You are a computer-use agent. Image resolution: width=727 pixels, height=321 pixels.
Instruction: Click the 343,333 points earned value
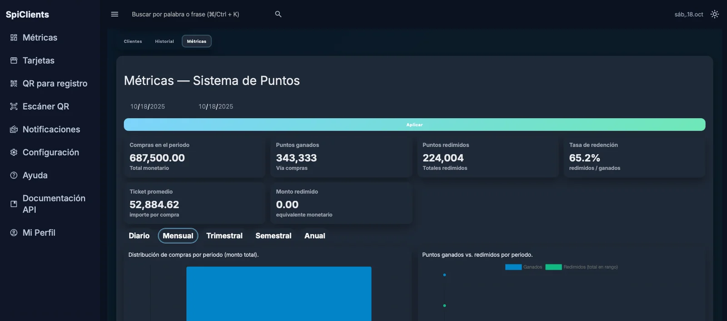coord(296,158)
